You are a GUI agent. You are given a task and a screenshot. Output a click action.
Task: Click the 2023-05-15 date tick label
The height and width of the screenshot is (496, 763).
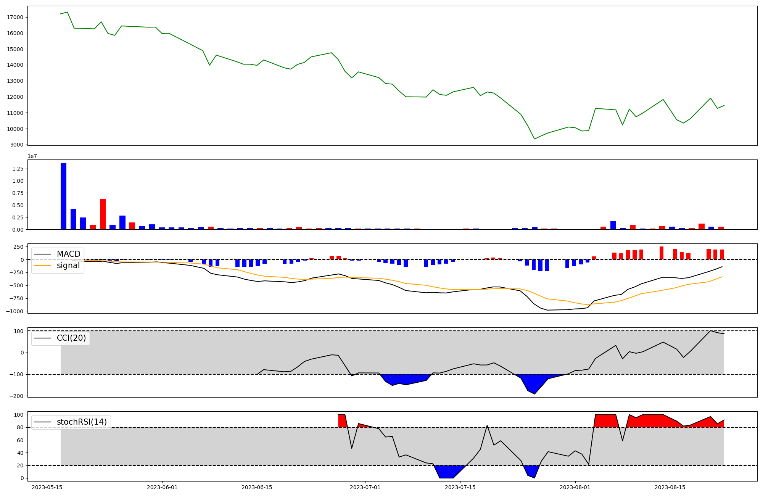tap(47, 487)
